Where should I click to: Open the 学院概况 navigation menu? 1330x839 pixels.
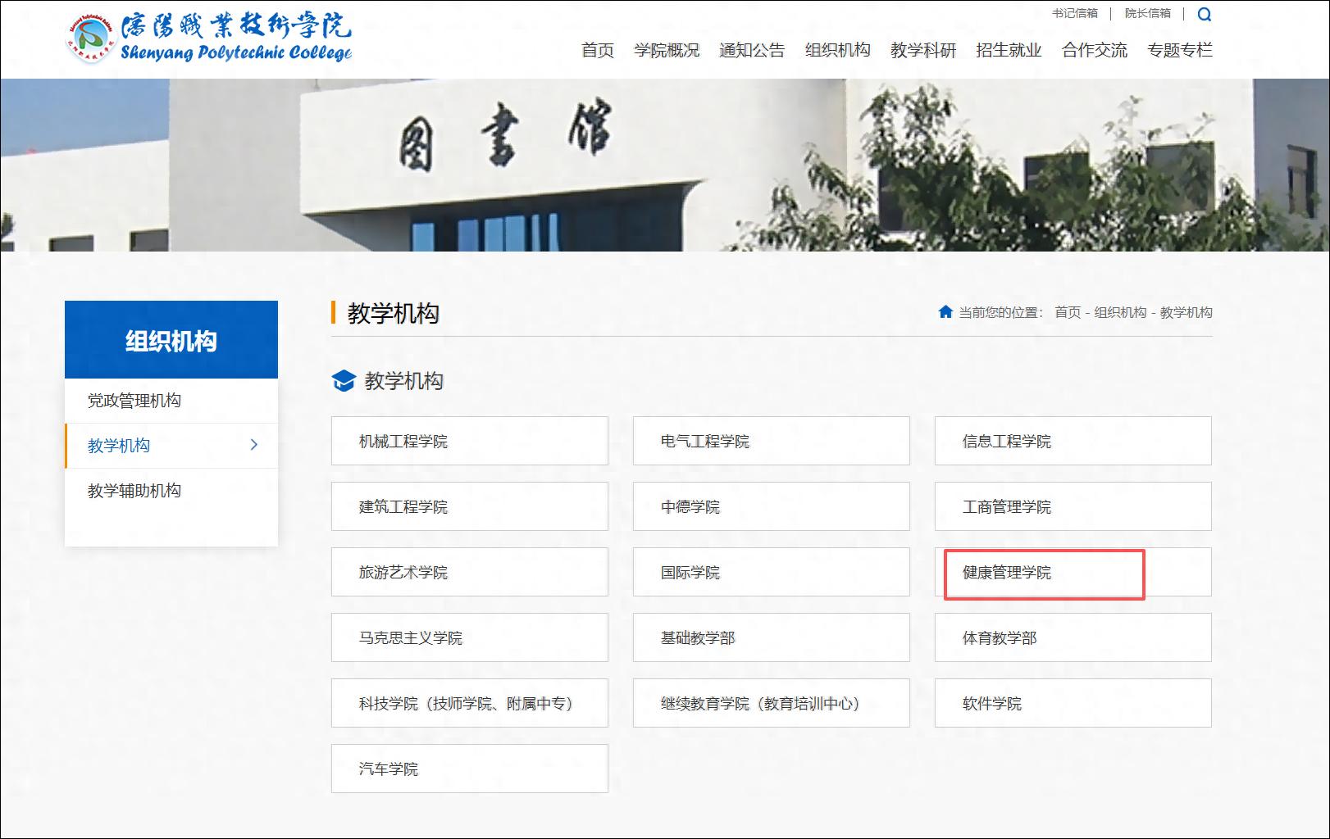coord(666,50)
